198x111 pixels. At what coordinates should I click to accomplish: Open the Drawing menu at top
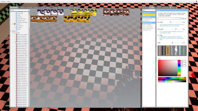[3, 2]
